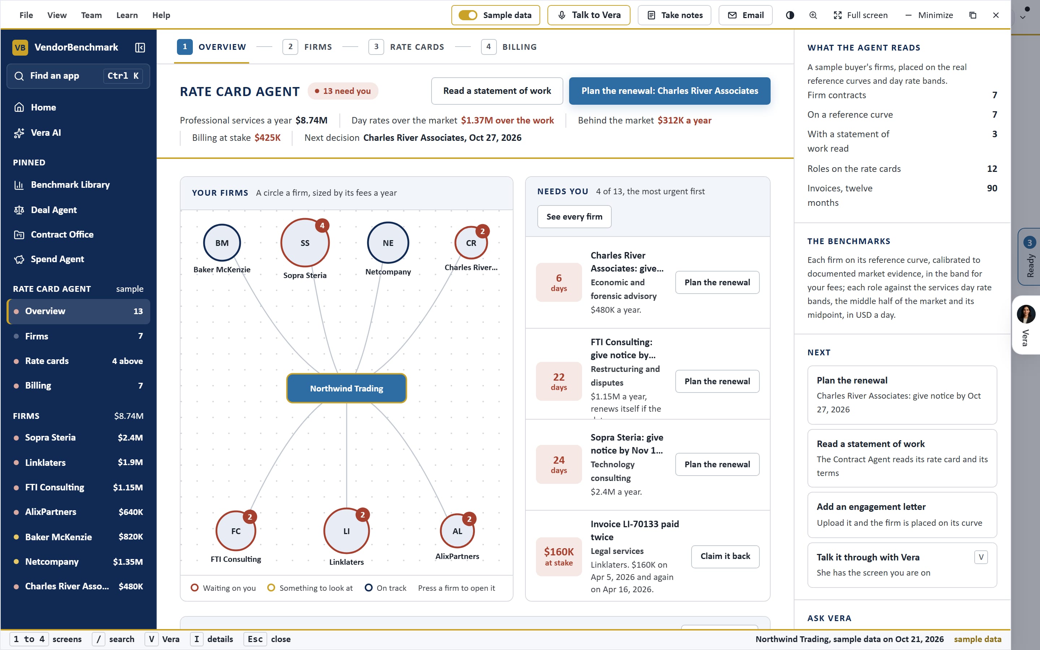Toggle the contrast theme icon
This screenshot has width=1040, height=650.
click(790, 15)
